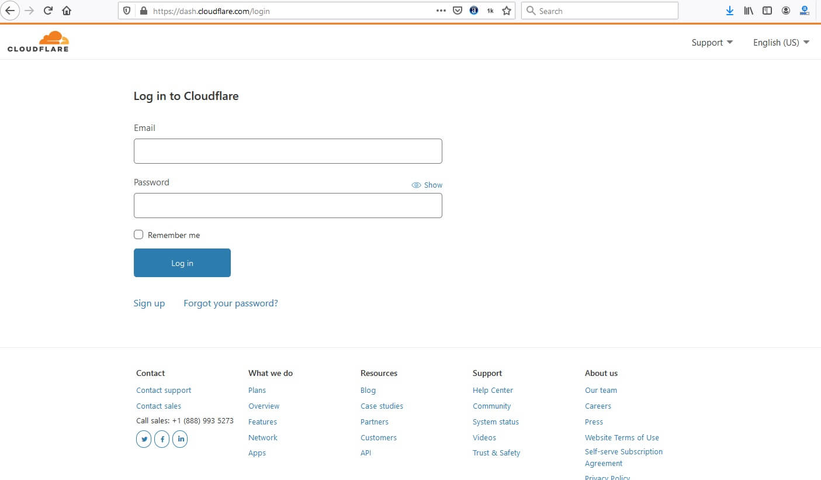Open Press footer link
821x480 pixels.
tap(594, 422)
